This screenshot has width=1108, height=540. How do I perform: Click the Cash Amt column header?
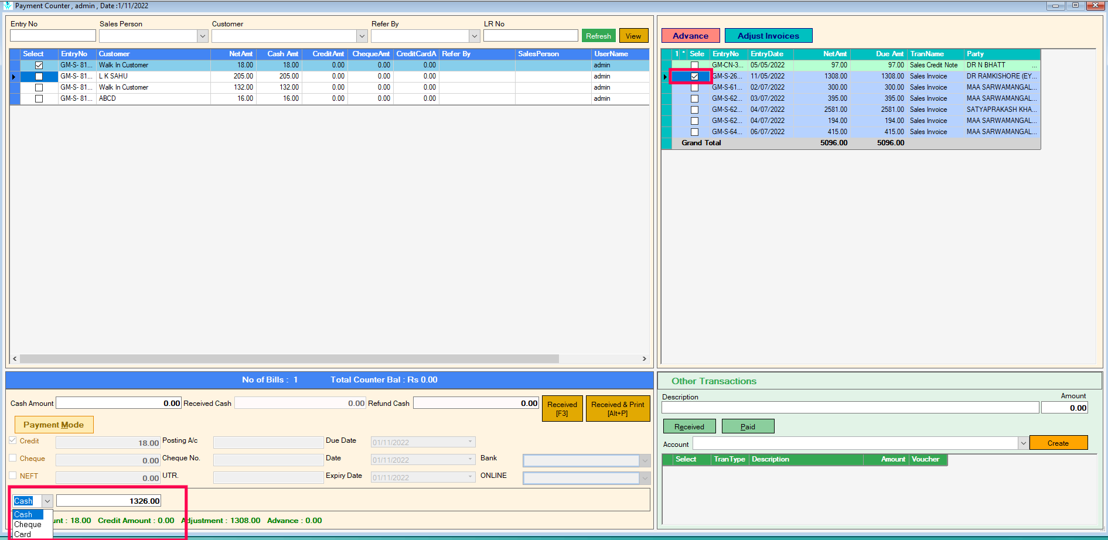[x=279, y=54]
